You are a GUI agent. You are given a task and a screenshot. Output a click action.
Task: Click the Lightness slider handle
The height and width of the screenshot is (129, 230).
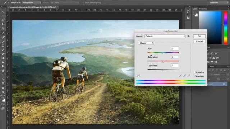(163, 70)
